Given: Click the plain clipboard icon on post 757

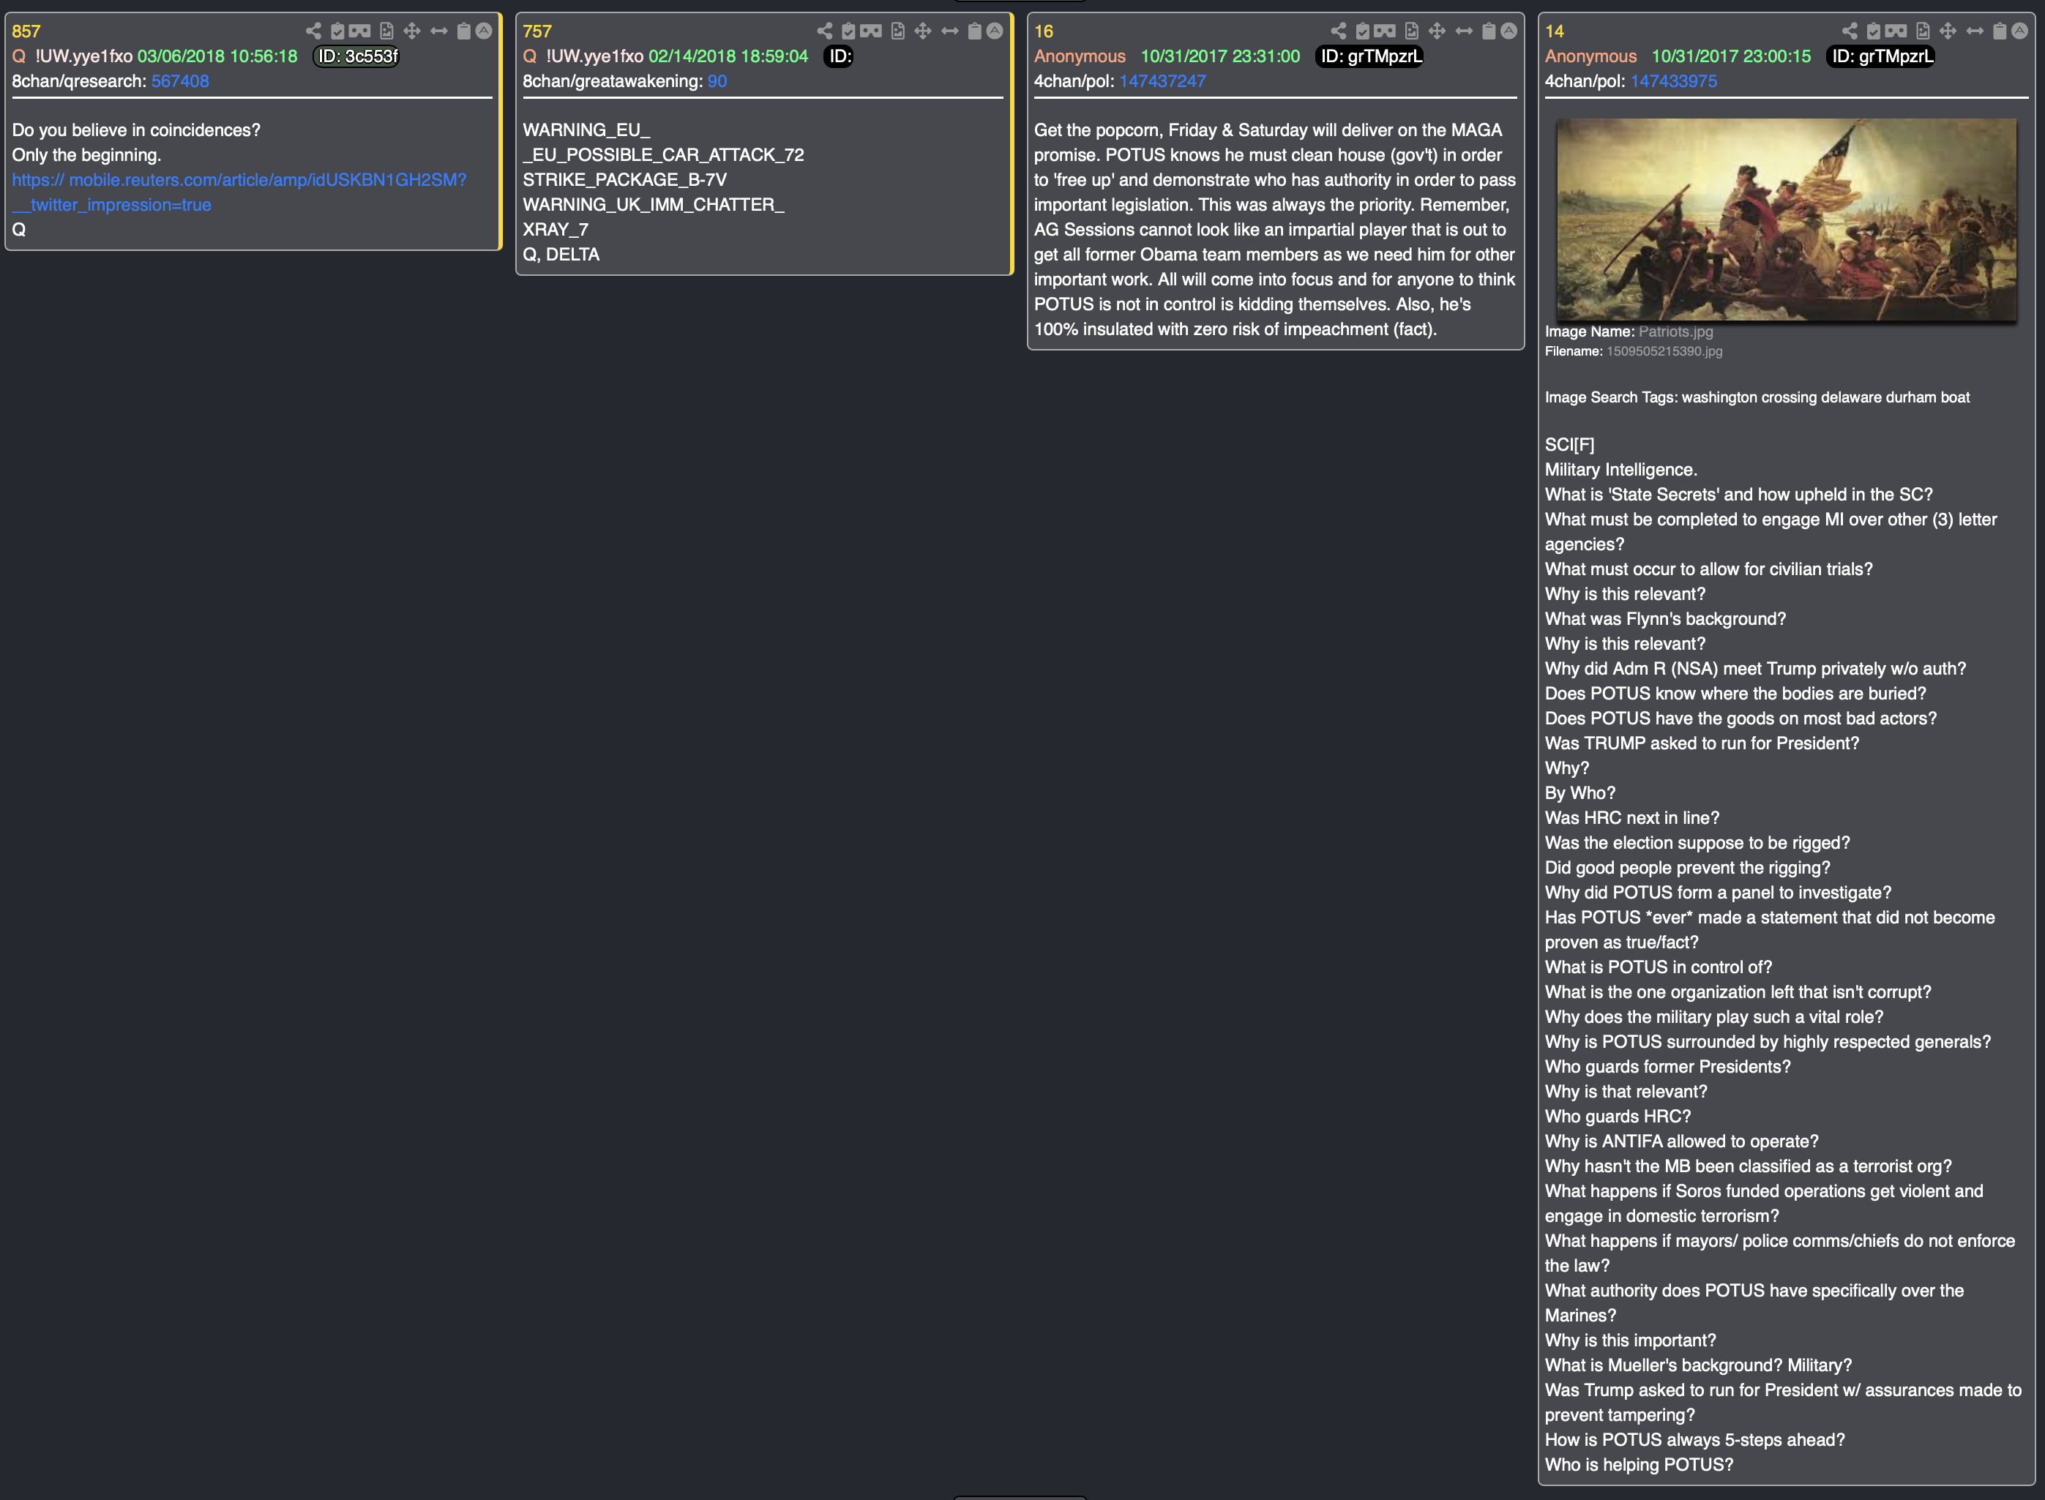Looking at the screenshot, I should (974, 31).
